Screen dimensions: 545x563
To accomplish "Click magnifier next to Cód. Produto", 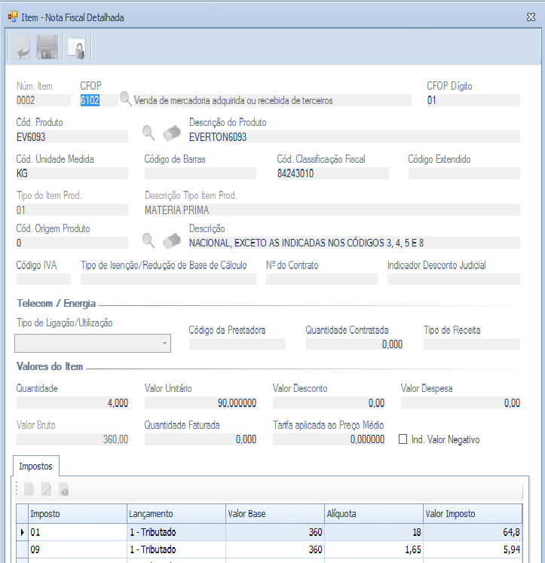I will [x=149, y=133].
